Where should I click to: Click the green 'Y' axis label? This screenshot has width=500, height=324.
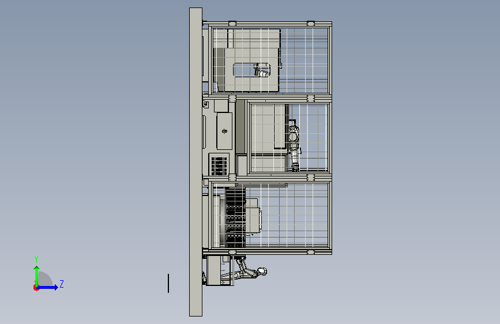click(x=36, y=259)
